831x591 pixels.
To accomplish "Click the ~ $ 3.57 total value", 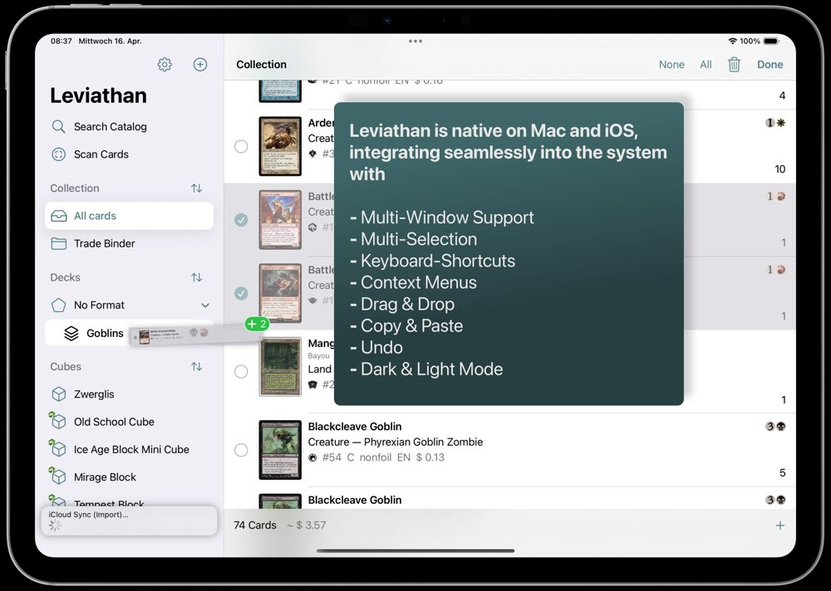I will click(307, 525).
